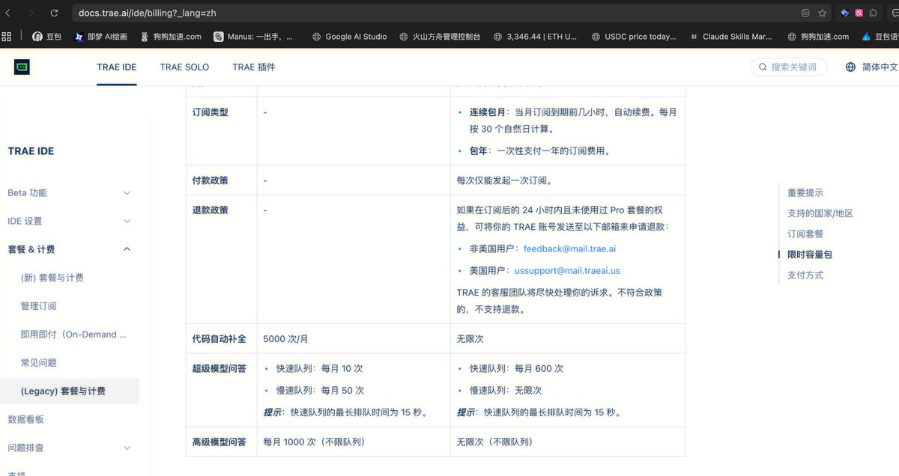Expand the Beta 功能 sidebar section
899x476 pixels.
[x=69, y=192]
